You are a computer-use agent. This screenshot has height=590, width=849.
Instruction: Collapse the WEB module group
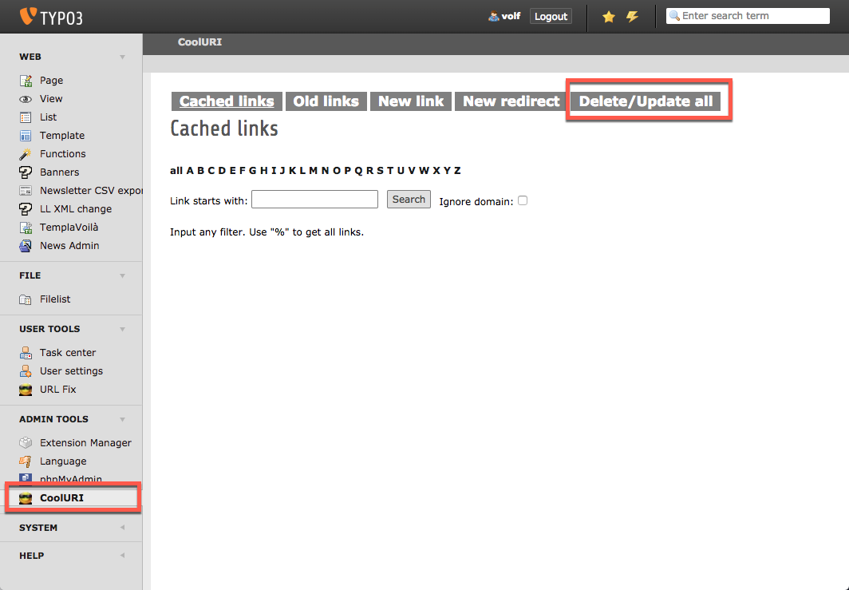122,57
